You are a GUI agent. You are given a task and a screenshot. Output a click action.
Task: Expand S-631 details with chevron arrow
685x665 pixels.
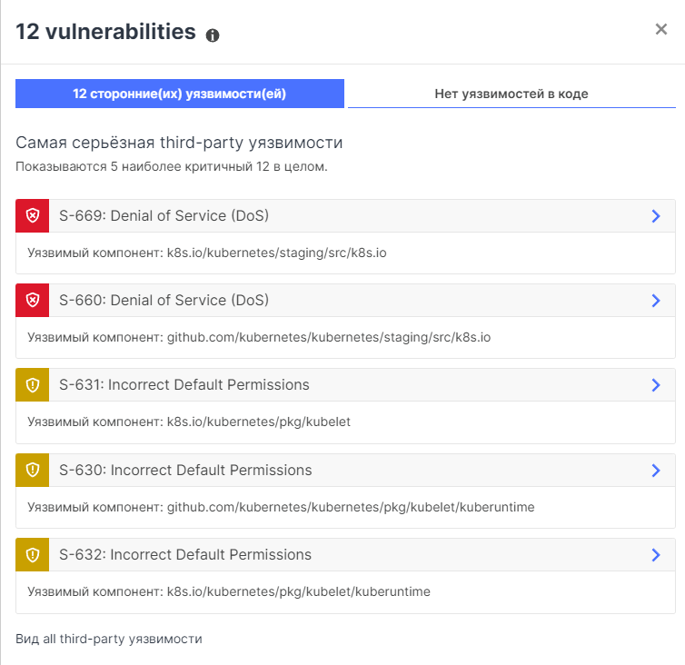coord(656,385)
